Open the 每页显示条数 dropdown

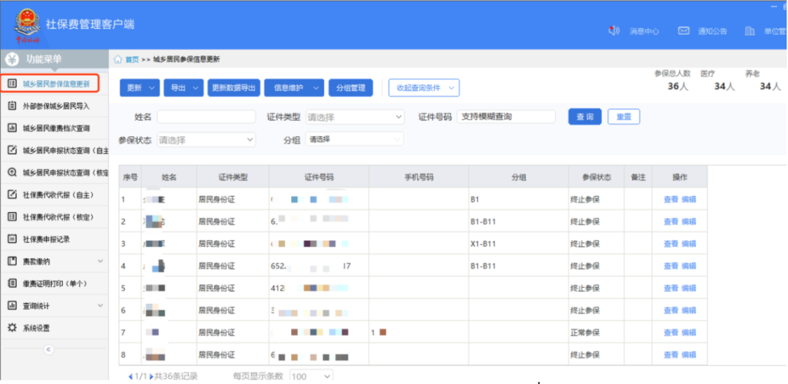pos(310,376)
